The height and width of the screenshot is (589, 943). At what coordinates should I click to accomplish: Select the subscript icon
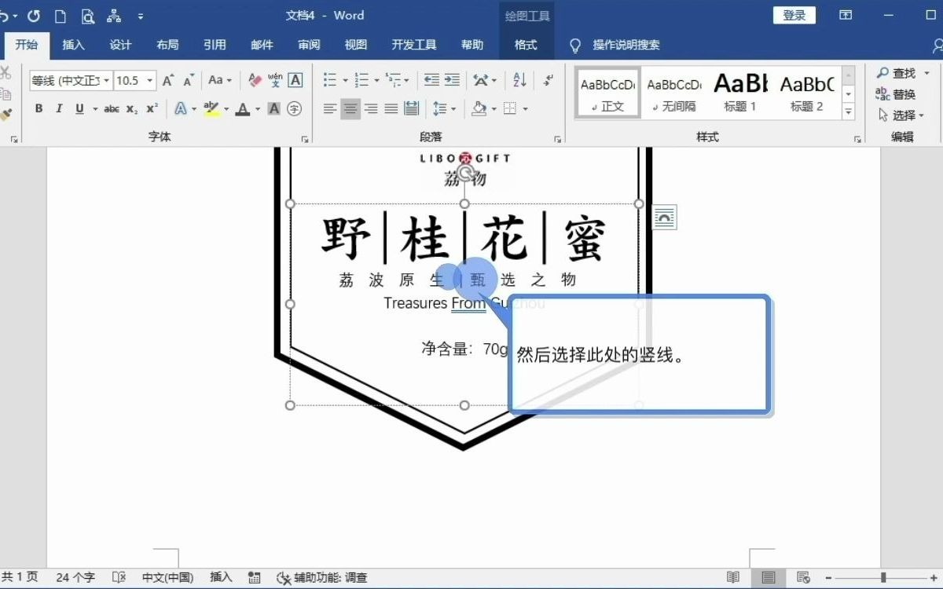130,108
